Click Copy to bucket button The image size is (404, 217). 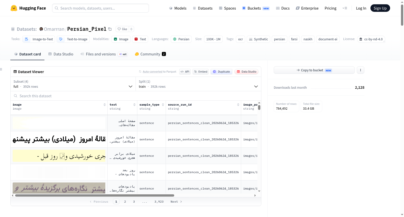[314, 70]
